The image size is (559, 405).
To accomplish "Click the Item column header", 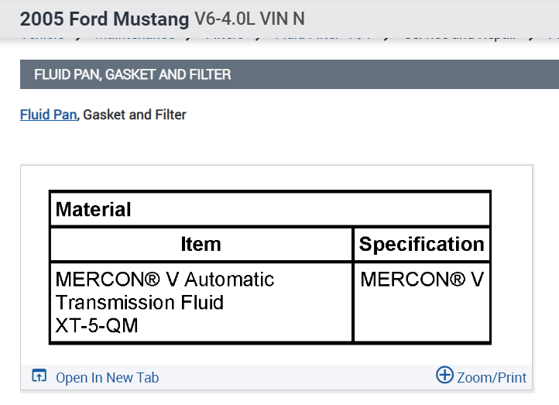I will [x=201, y=245].
